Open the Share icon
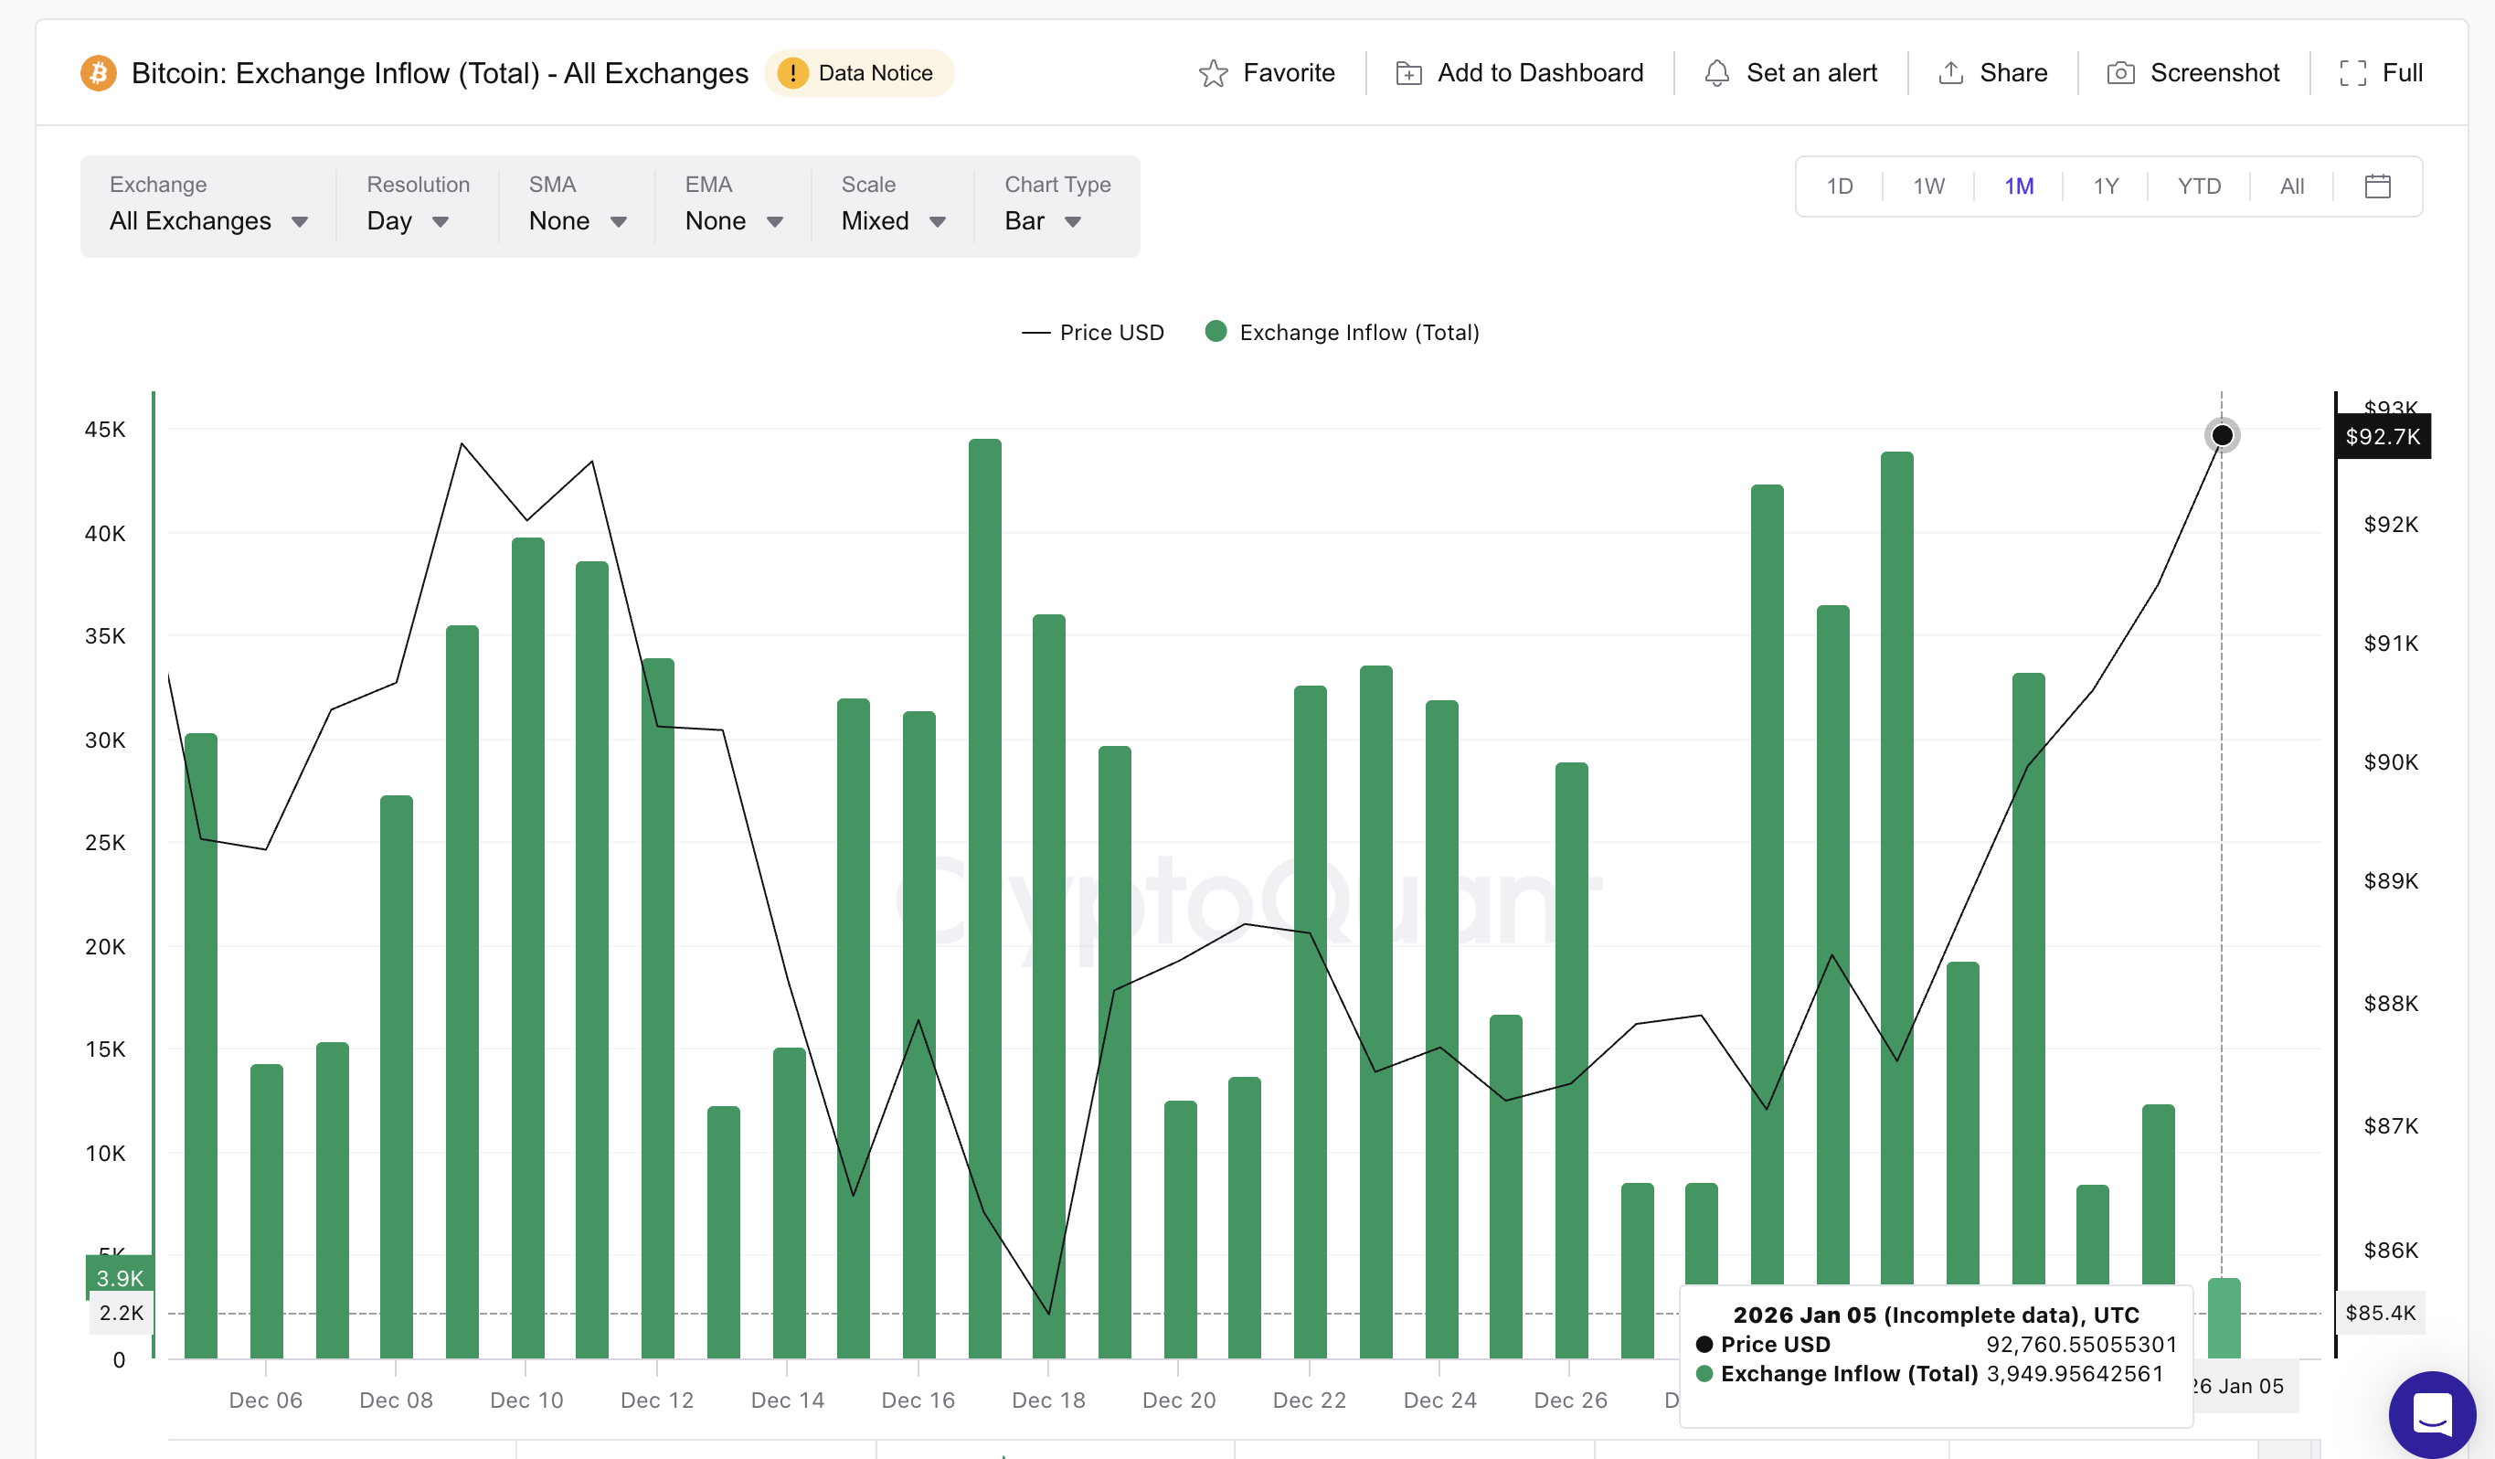The height and width of the screenshot is (1459, 2495). coord(1949,72)
